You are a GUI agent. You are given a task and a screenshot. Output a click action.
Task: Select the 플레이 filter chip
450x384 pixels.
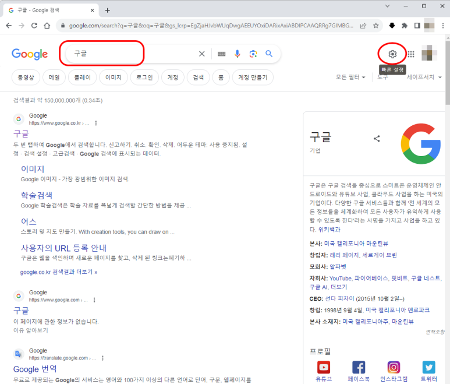click(x=82, y=77)
